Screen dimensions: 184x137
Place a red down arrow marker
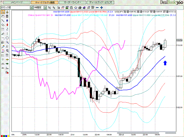point(7,25)
